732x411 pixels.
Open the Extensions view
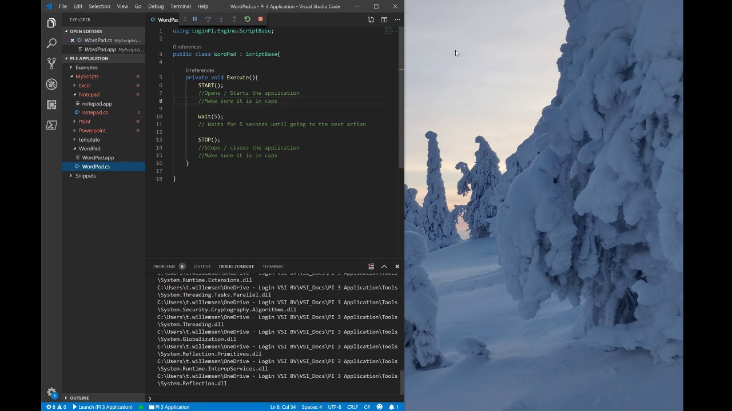(x=51, y=104)
